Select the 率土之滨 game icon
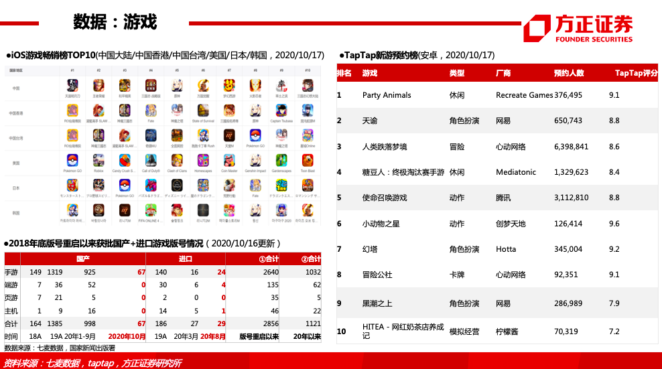This screenshot has height=369, width=662. [x=281, y=86]
